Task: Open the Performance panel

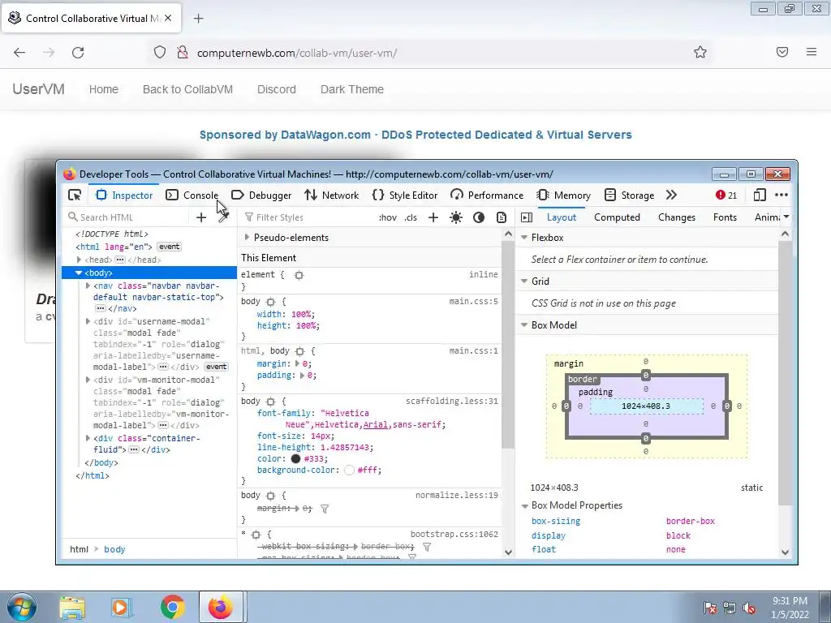Action: point(487,195)
